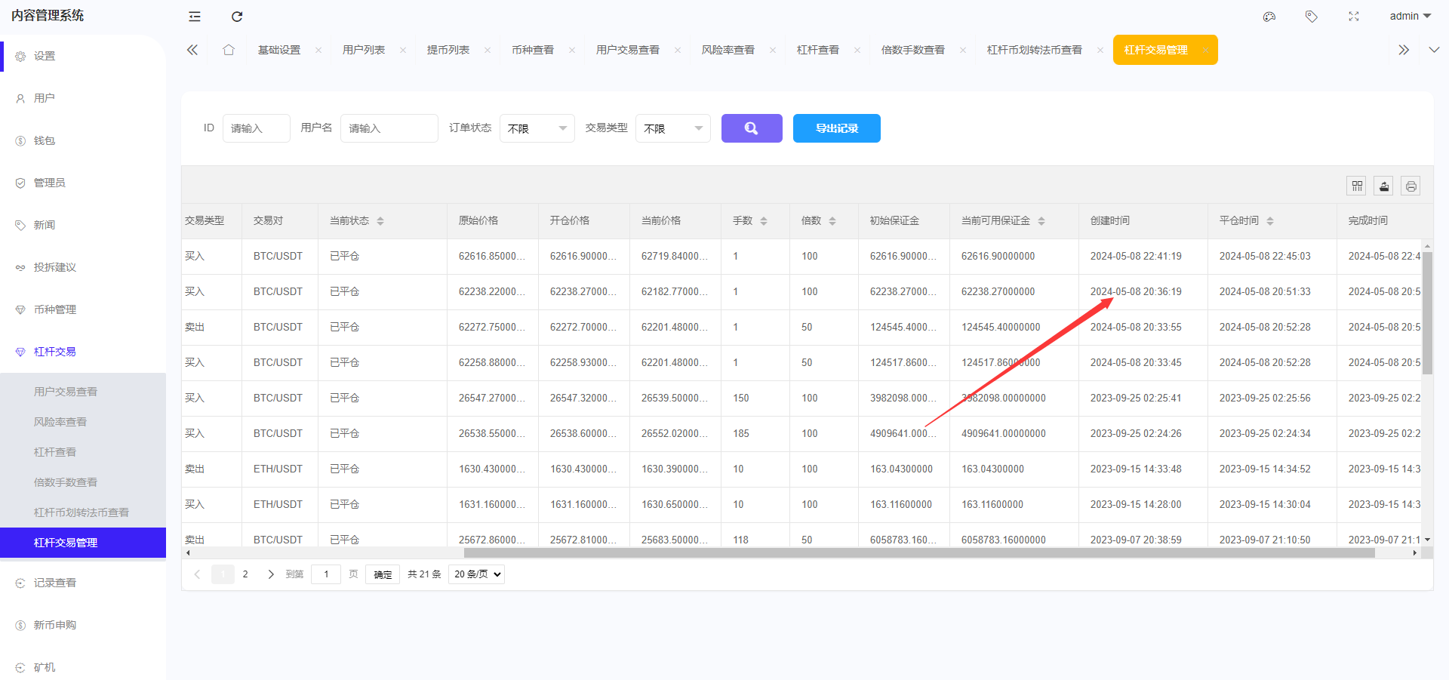Open the 20 条/页 page size dropdown
The image size is (1449, 680).
pos(476,574)
